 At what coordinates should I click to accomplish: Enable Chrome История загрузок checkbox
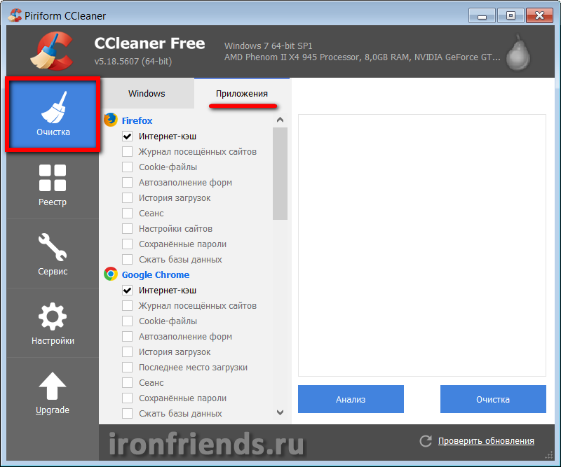click(128, 352)
